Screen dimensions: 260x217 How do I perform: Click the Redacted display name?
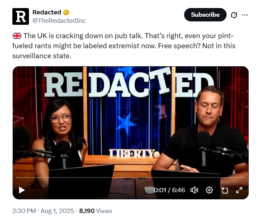pyautogui.click(x=47, y=12)
